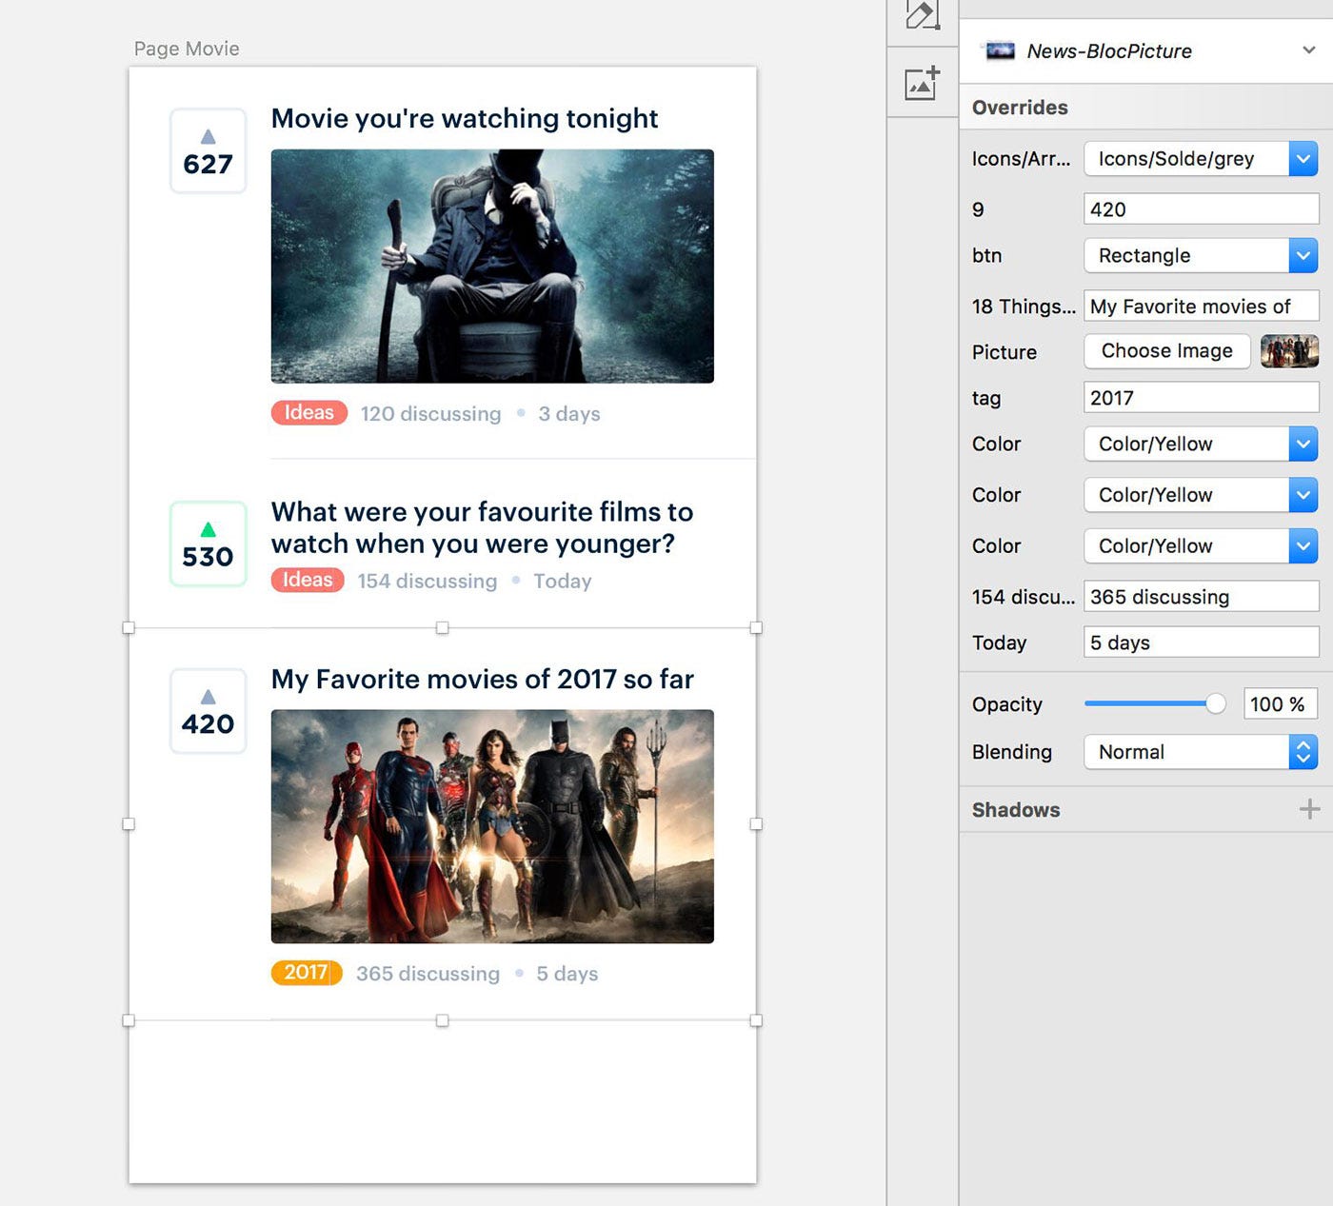Click the My Favorite movies of 2017 title
The height and width of the screenshot is (1206, 1333).
(483, 679)
